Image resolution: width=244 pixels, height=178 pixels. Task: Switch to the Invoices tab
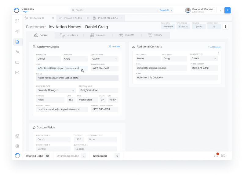98,35
